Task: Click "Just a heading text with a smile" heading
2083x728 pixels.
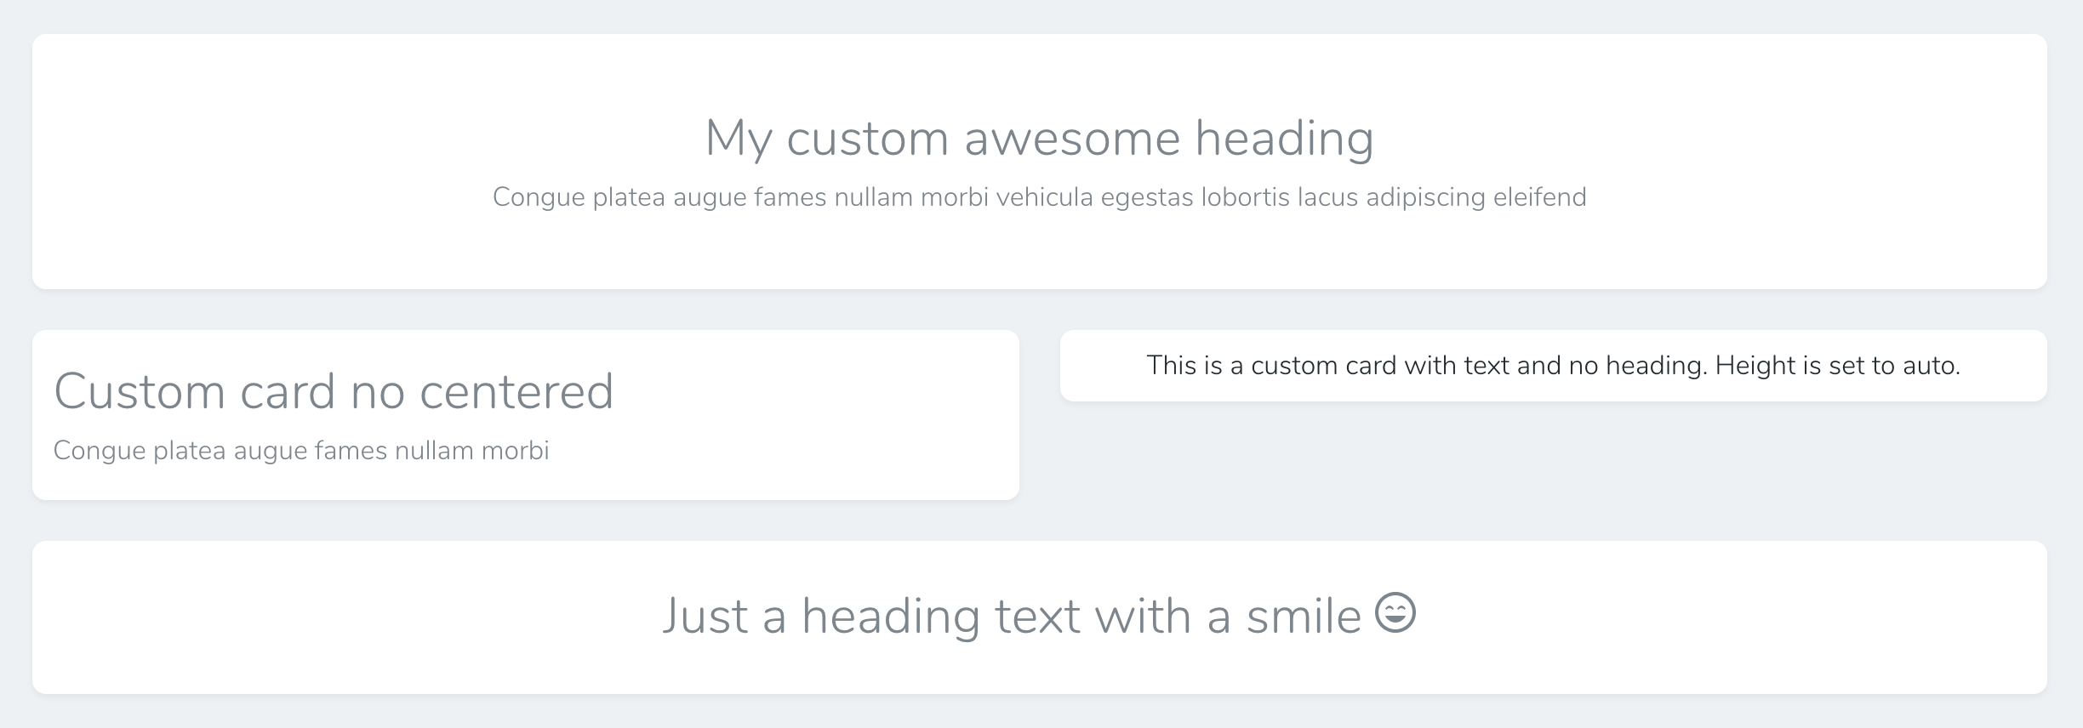Action: [1013, 617]
